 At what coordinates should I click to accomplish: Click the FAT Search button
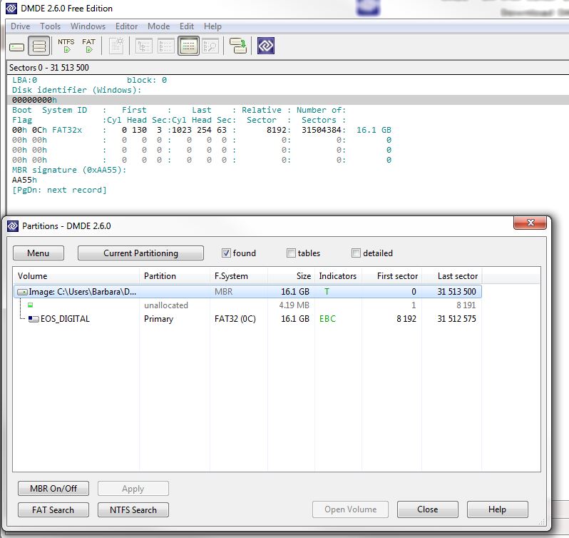53,509
